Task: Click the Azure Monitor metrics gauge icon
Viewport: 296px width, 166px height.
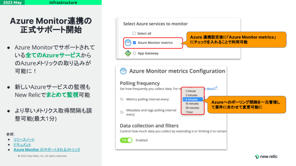Action: 128,43
